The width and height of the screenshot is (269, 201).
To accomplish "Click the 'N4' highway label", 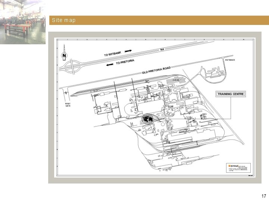I will (x=162, y=50).
